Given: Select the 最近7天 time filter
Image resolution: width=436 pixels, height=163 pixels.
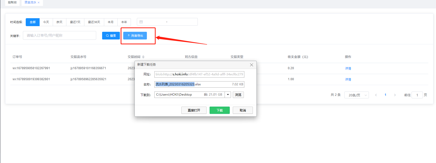Looking at the screenshot, I should pos(75,22).
